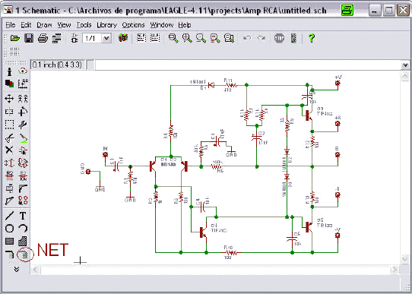
Task: Select the Delete X tool
Action: 9,150
